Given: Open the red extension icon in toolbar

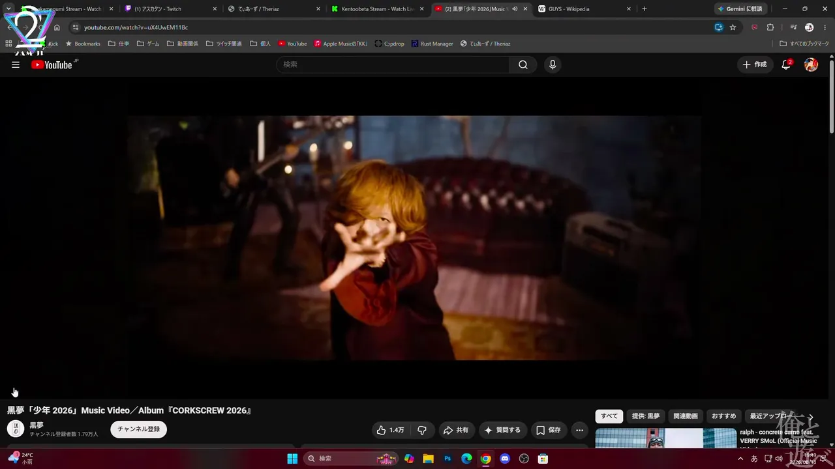Looking at the screenshot, I should tap(755, 27).
